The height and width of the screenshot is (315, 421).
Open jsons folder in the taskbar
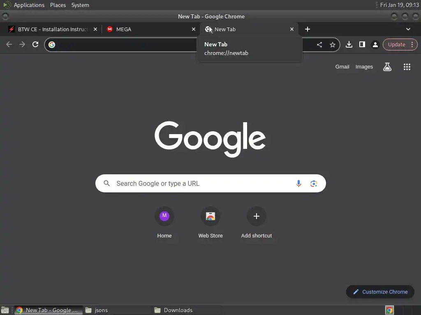click(x=117, y=310)
